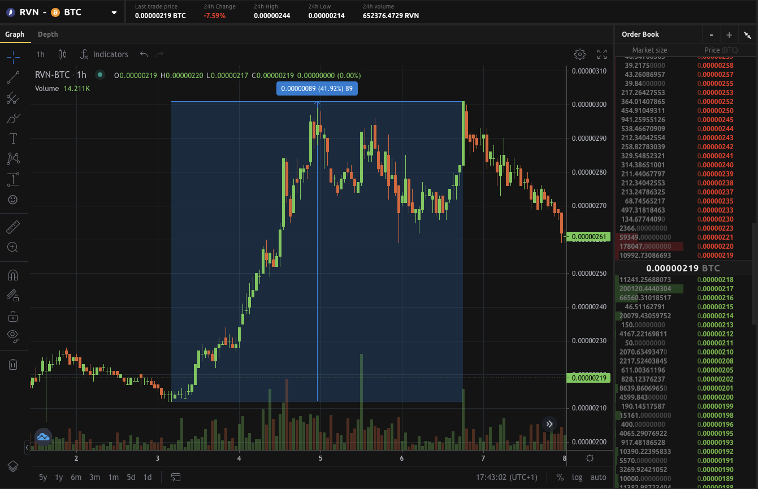
Task: Choose the XABCD Pattern tool
Action: 13,159
